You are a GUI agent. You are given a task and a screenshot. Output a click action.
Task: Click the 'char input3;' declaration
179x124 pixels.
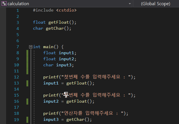point(58,65)
